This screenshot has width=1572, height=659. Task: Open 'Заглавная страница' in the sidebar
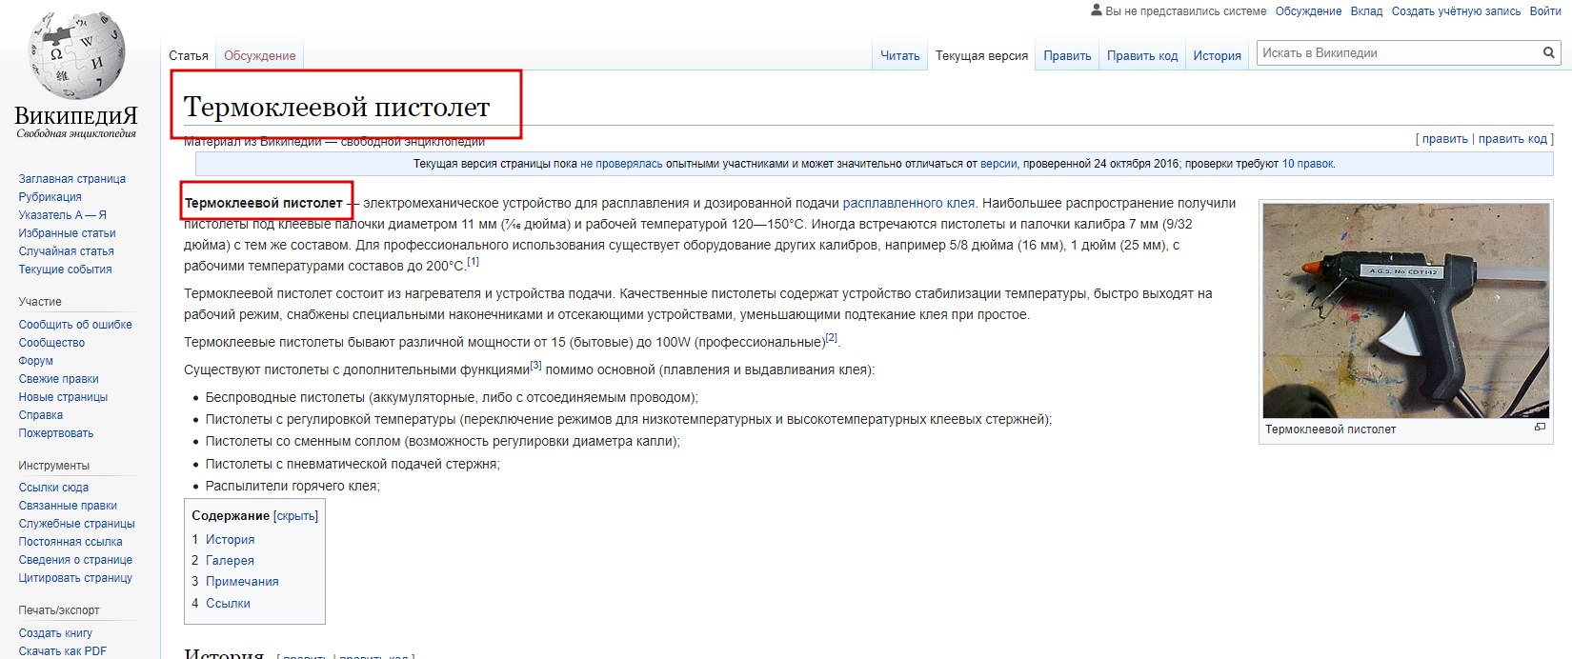pos(72,178)
